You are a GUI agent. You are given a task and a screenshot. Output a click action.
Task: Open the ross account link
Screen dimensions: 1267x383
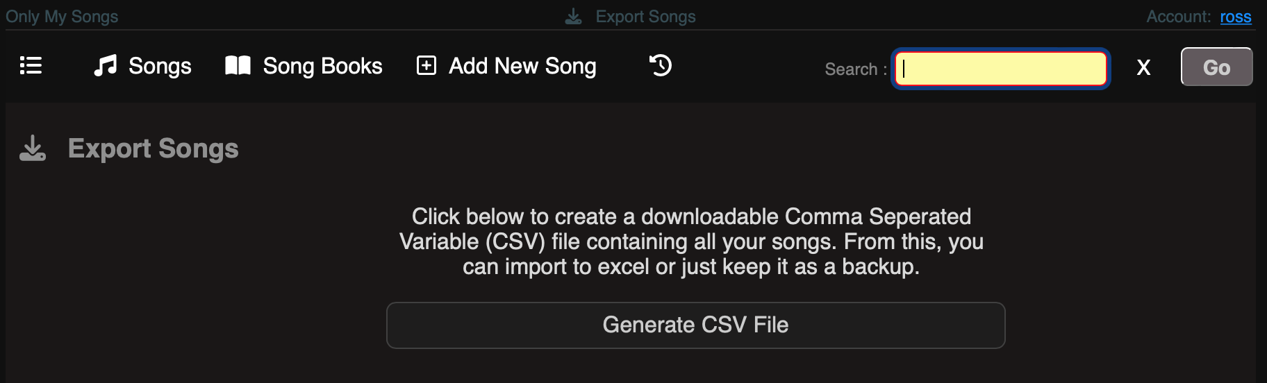1235,17
